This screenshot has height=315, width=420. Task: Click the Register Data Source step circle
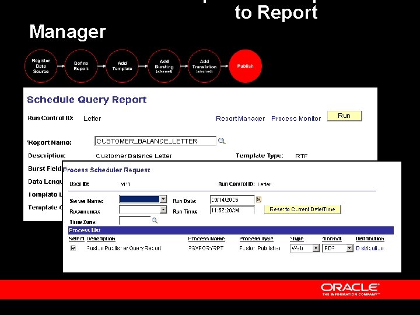[x=41, y=66]
